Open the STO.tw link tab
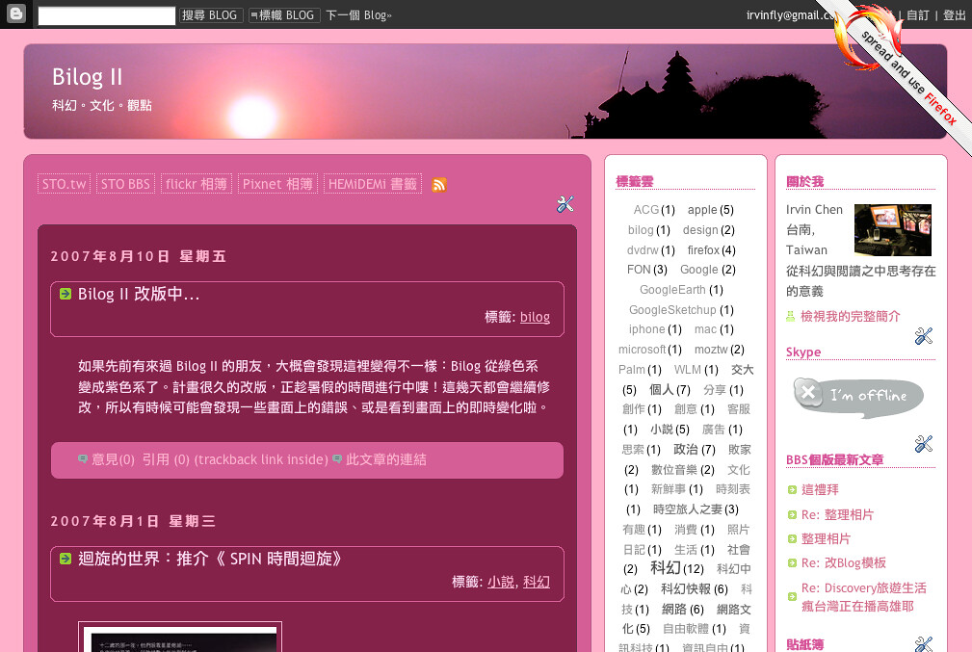This screenshot has height=652, width=972. click(65, 184)
